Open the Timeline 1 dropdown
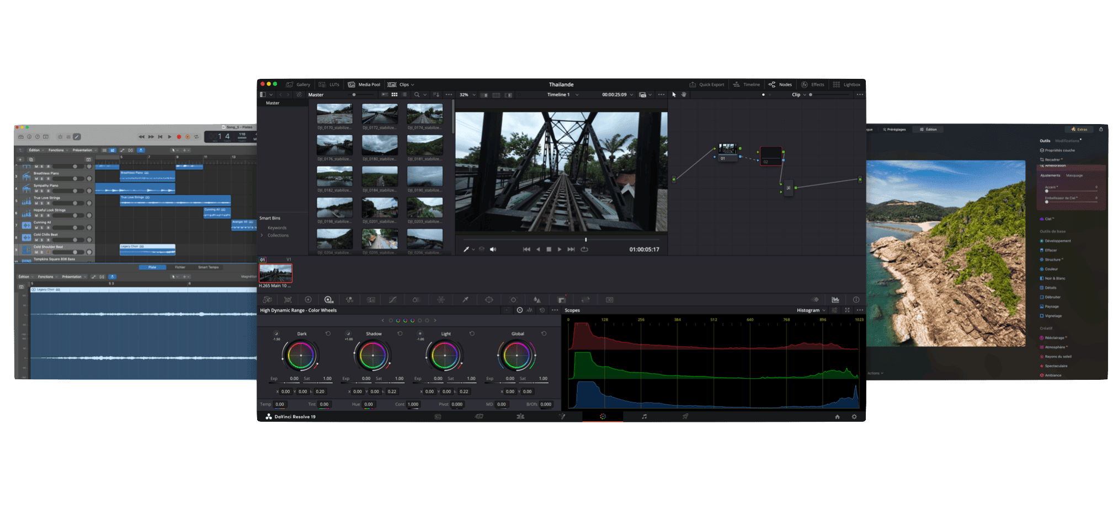Viewport: 1118px width, 505px height. 563,95
